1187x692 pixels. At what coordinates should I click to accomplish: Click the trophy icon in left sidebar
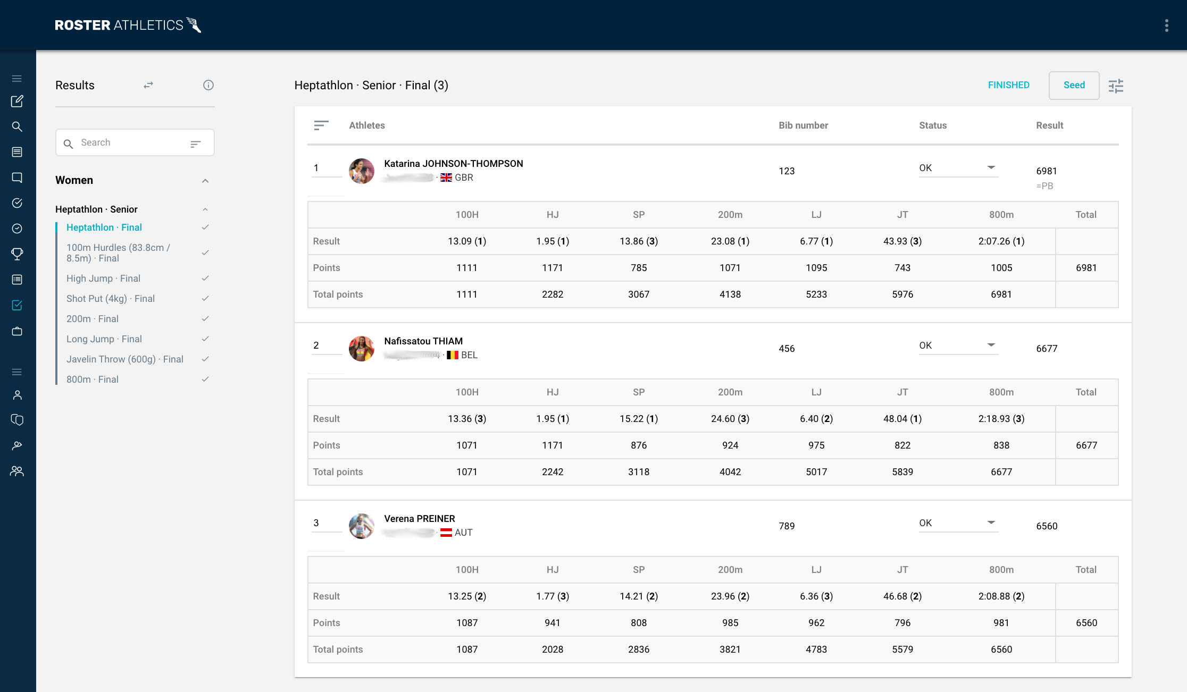click(17, 254)
